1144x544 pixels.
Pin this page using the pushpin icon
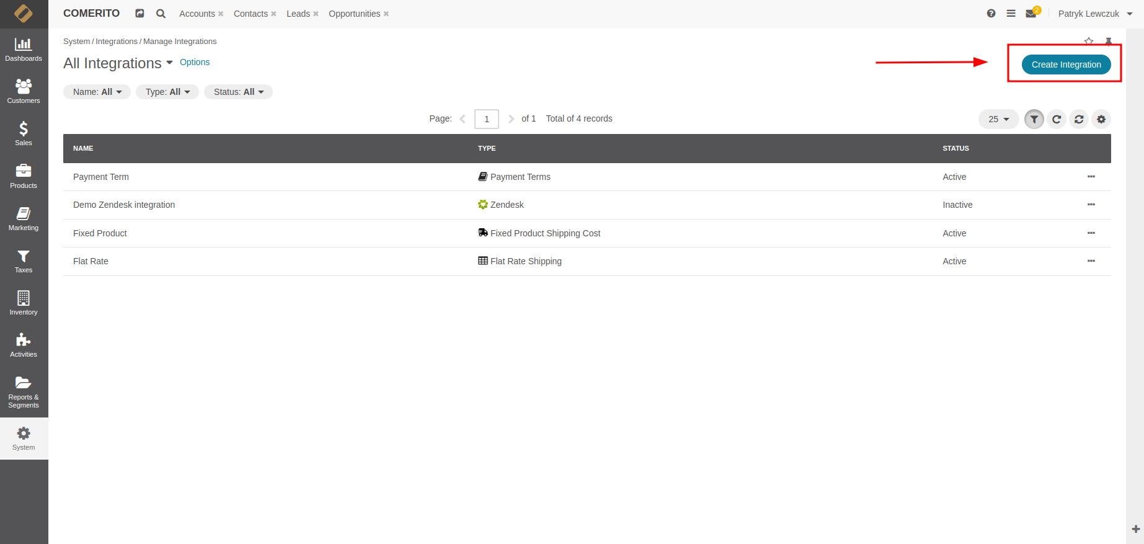[1109, 42]
